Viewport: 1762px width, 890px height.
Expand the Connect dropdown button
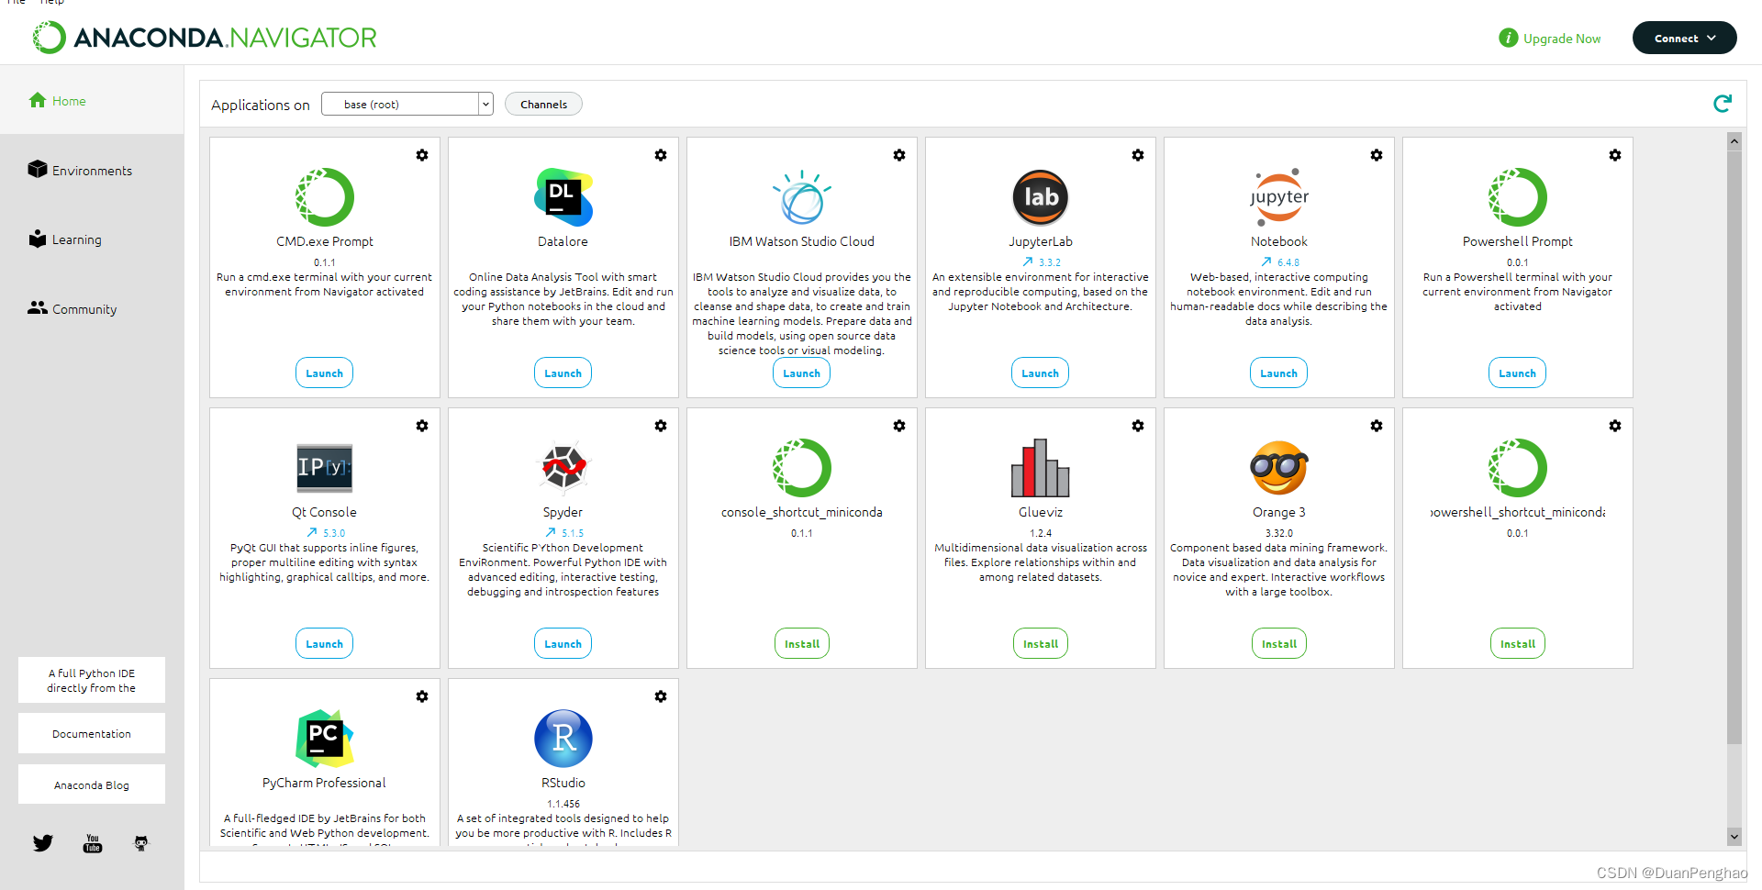tap(1684, 38)
